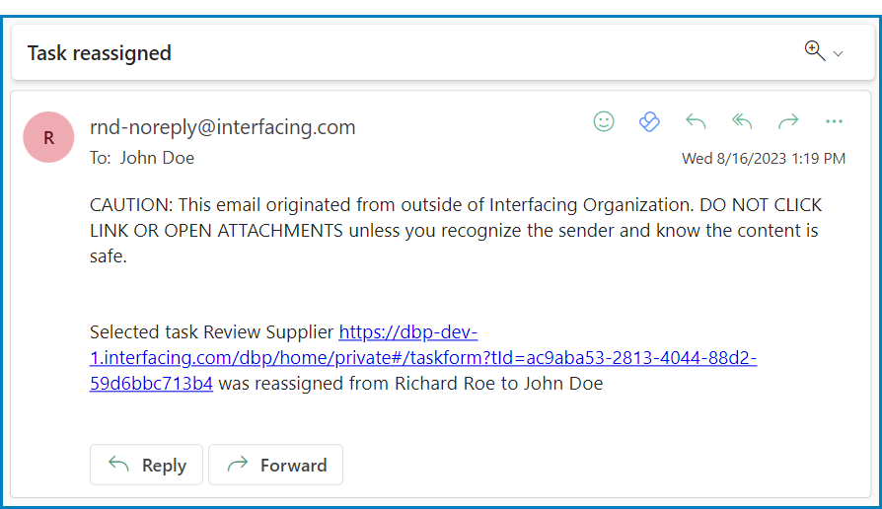Viewport: 882px width, 509px height.
Task: Click the sender's round "R" avatar
Action: click(x=48, y=137)
